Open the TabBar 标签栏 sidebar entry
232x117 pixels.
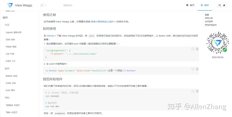pyautogui.click(x=13, y=105)
